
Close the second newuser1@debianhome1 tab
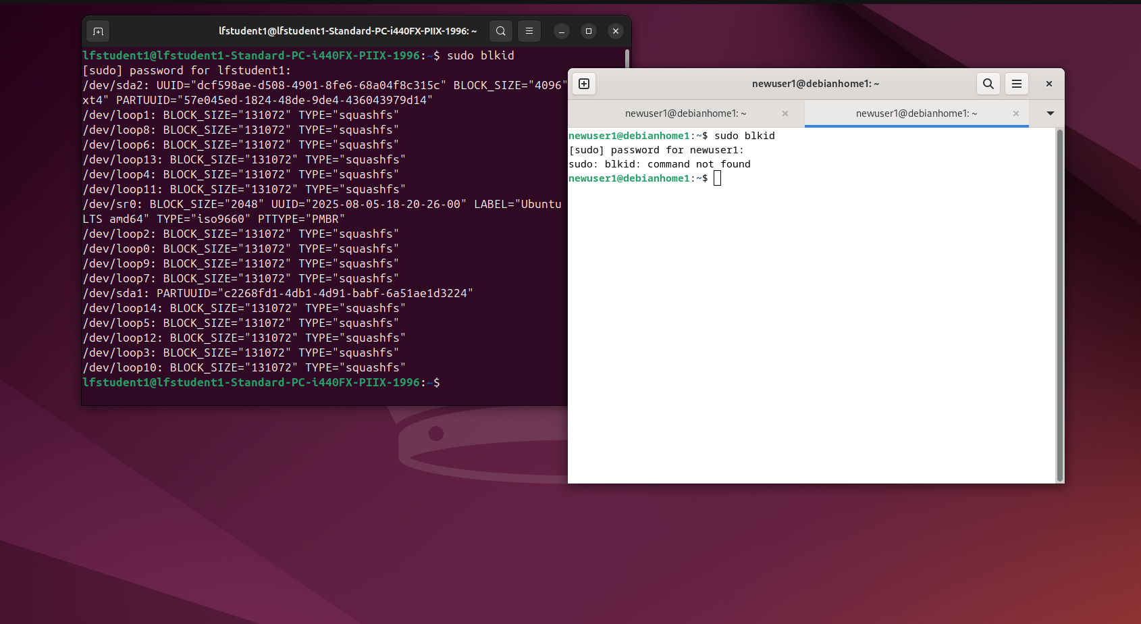click(x=1016, y=113)
